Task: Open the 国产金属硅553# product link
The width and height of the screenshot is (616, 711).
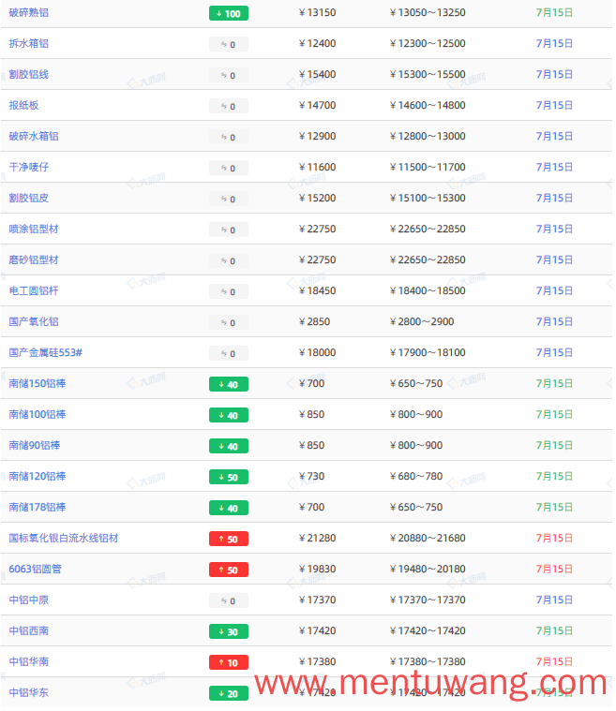Action: (x=45, y=352)
